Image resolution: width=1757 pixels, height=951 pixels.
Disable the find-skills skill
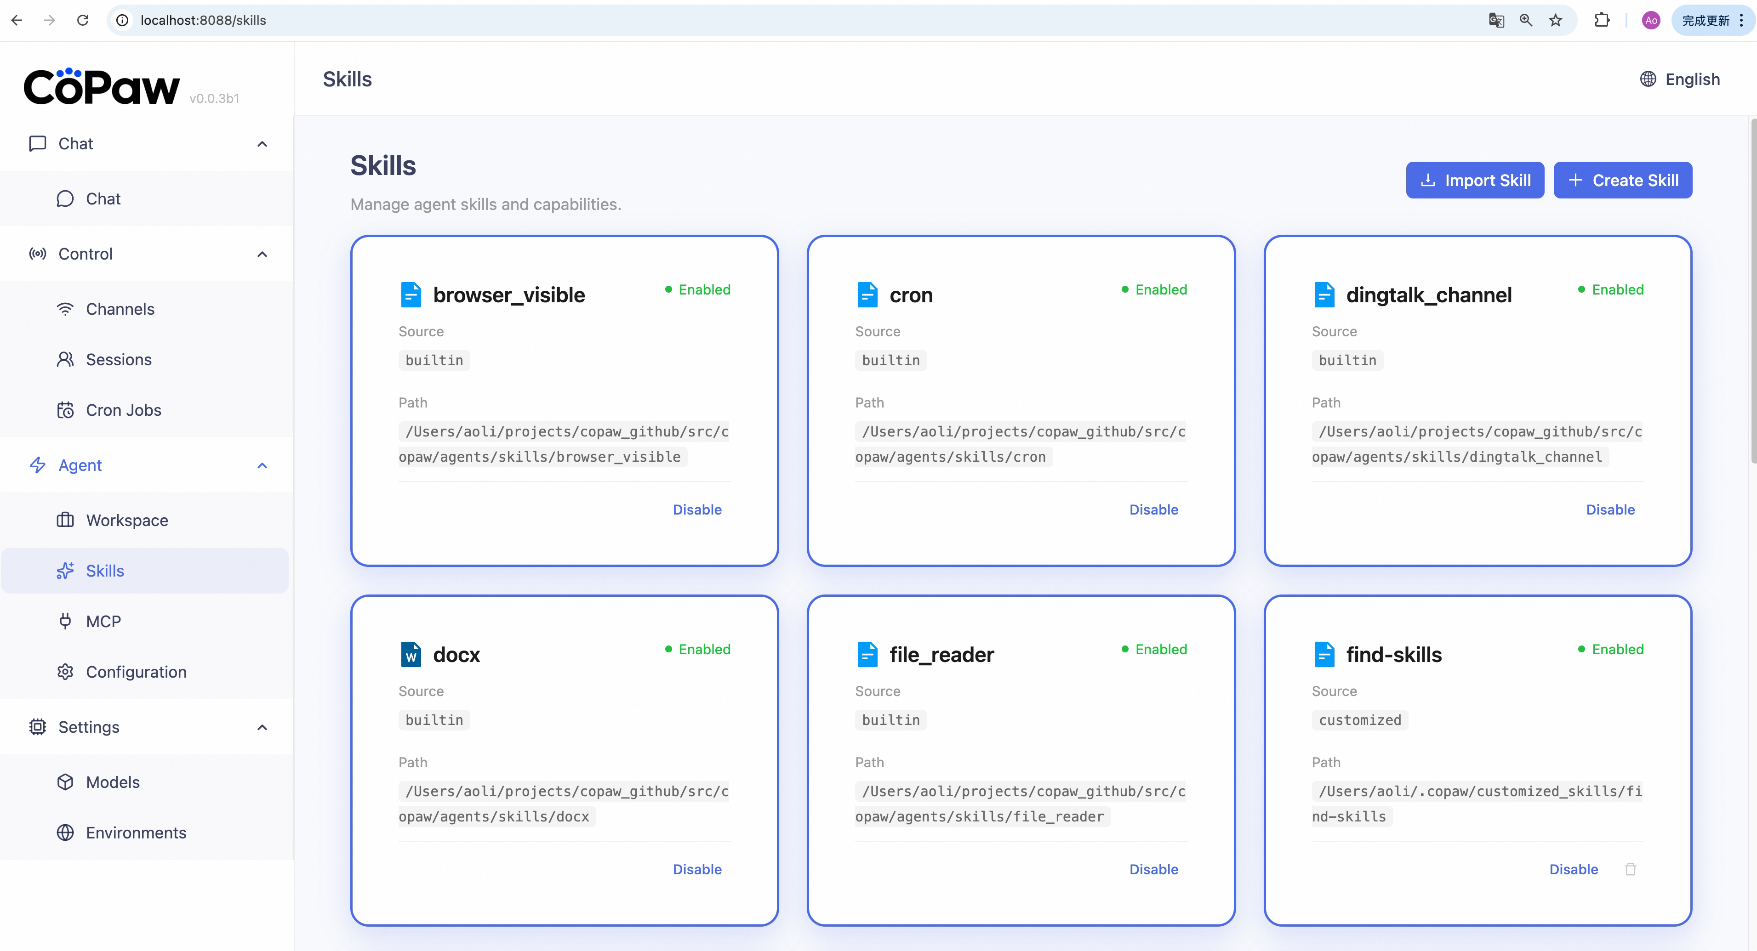1573,869
